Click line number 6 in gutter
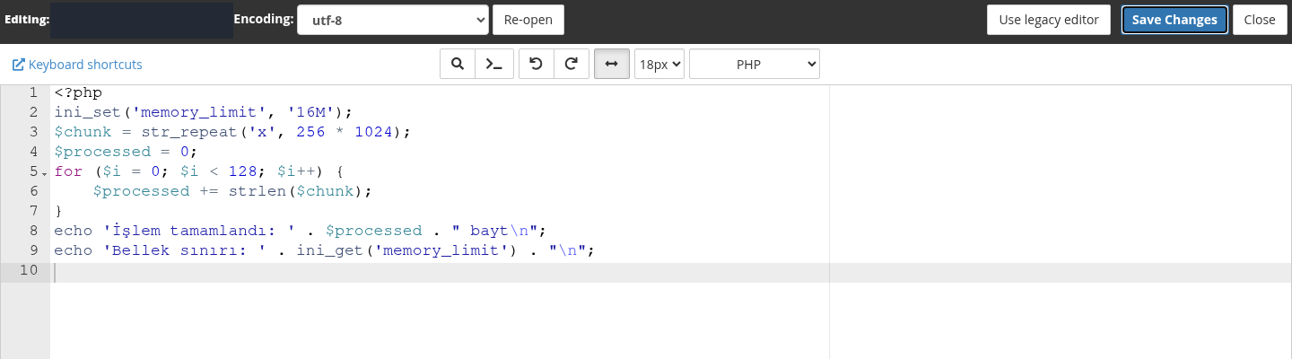Viewport: 1292px width, 359px height. 33,191
